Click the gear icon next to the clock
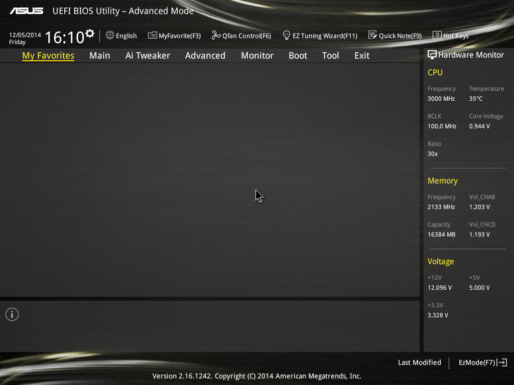Screen dimensions: 514x385 (89, 34)
